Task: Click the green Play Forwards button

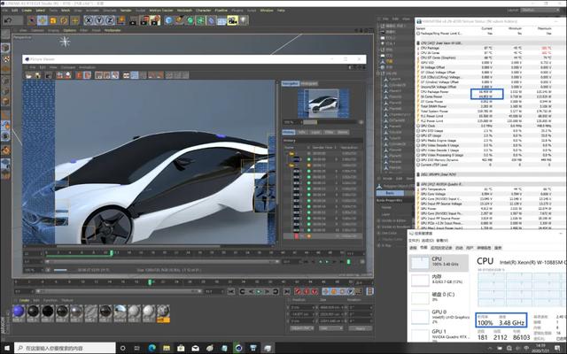Action: [x=259, y=291]
